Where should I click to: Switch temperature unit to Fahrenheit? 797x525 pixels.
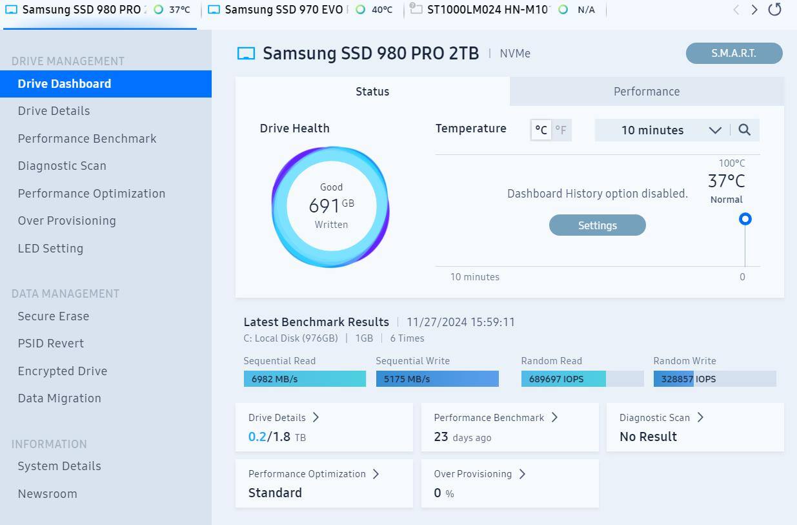(x=561, y=130)
